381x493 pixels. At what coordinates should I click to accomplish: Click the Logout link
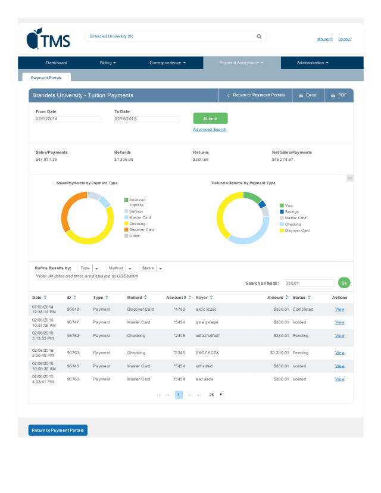coord(345,39)
